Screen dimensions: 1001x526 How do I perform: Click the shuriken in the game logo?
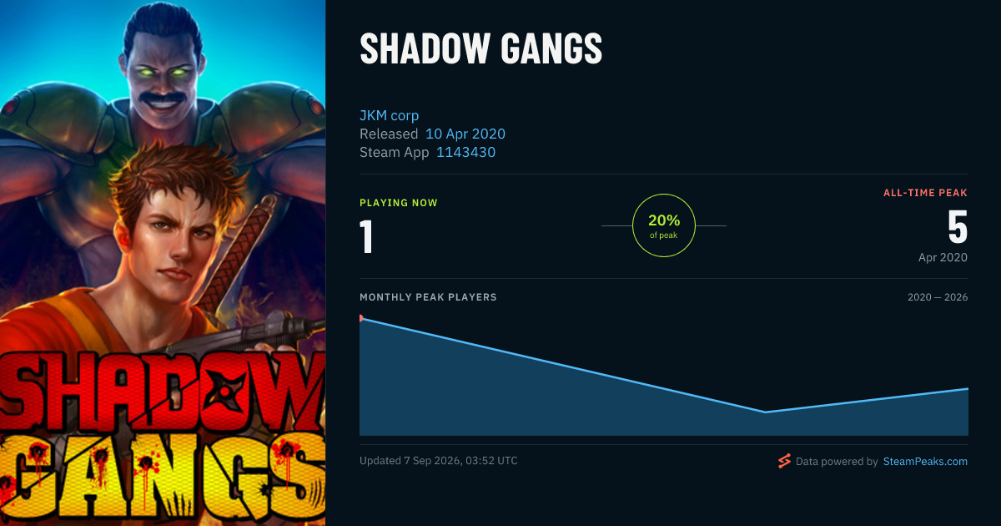tap(224, 390)
